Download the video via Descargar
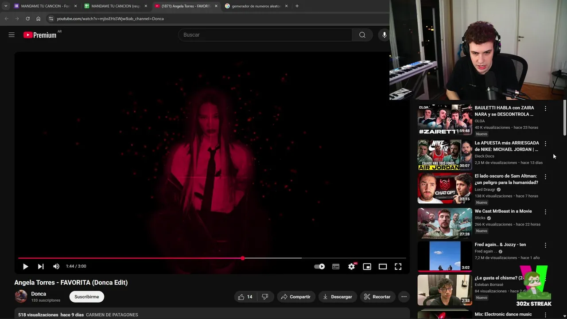 click(338, 297)
